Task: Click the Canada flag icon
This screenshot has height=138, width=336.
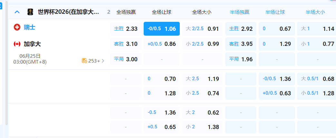Action: tap(17, 44)
